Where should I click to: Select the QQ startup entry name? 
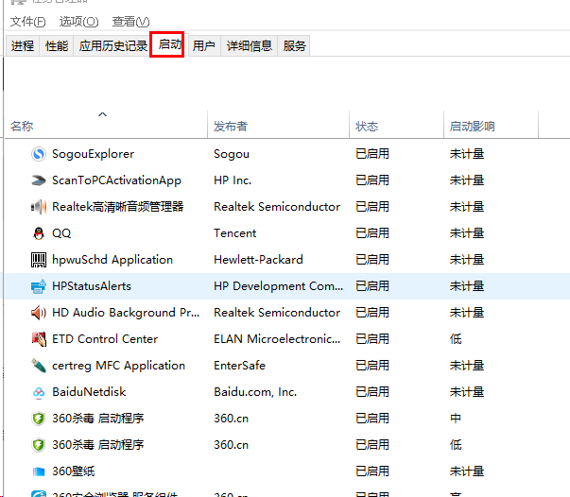point(61,233)
